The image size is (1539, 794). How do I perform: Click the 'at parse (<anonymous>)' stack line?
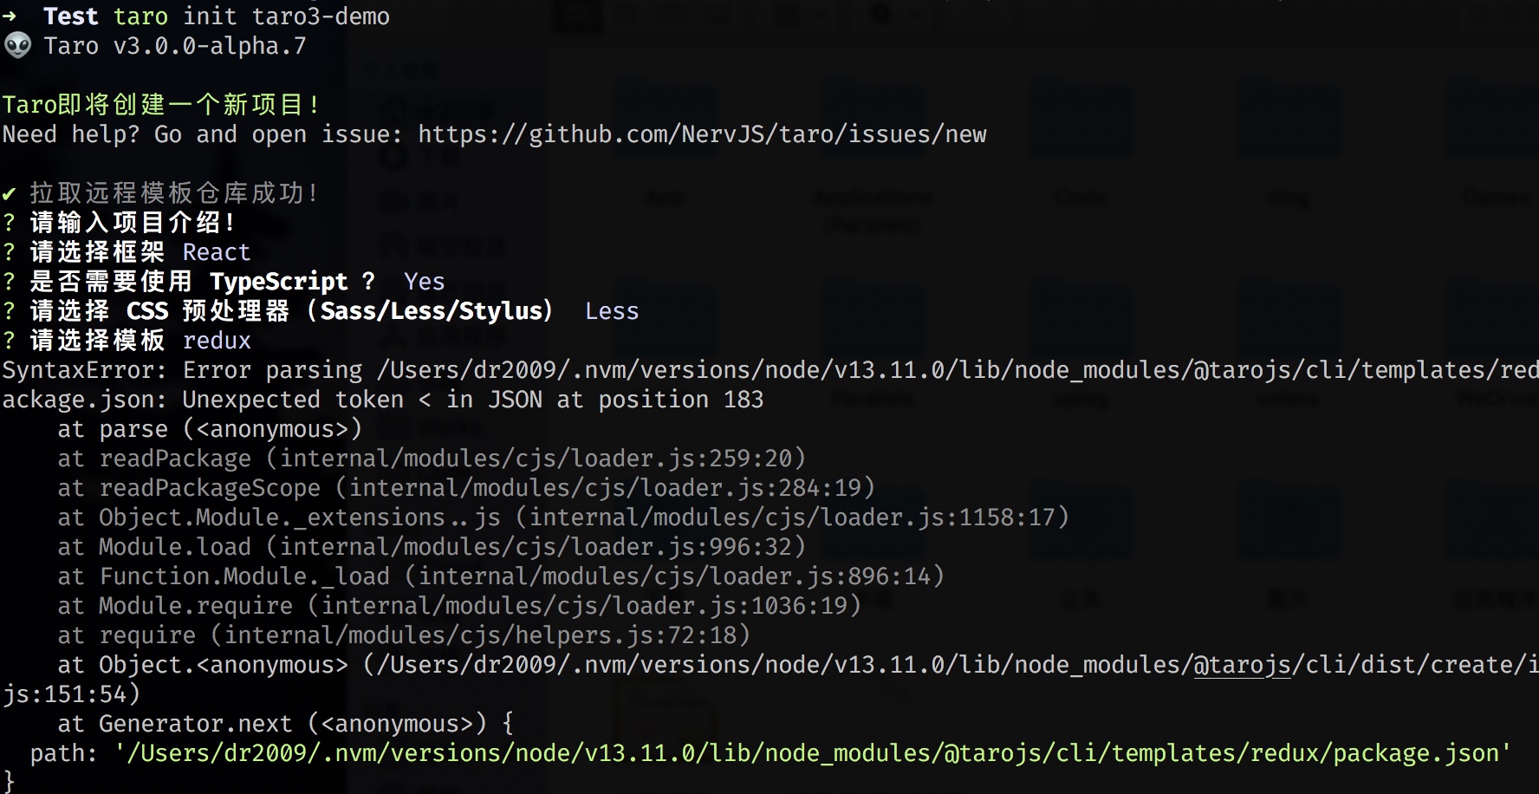click(211, 429)
